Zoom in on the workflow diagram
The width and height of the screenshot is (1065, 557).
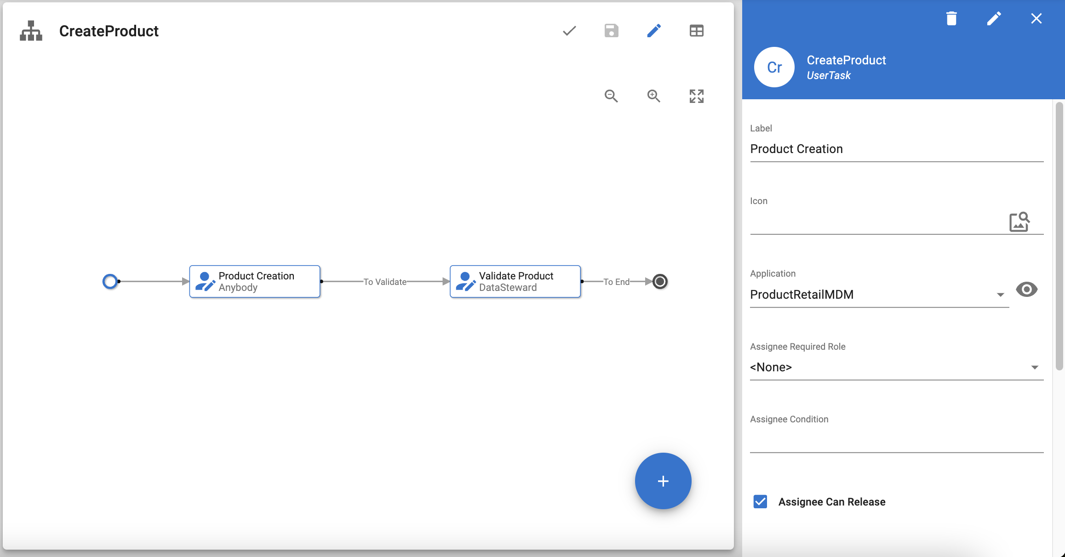(x=653, y=96)
